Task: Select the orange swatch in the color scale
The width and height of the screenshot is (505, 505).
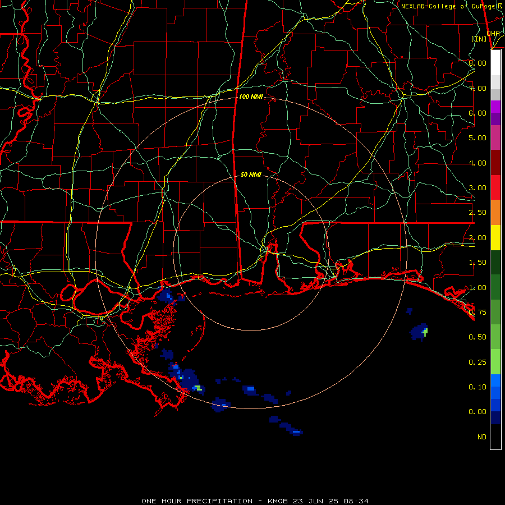Action: click(495, 213)
